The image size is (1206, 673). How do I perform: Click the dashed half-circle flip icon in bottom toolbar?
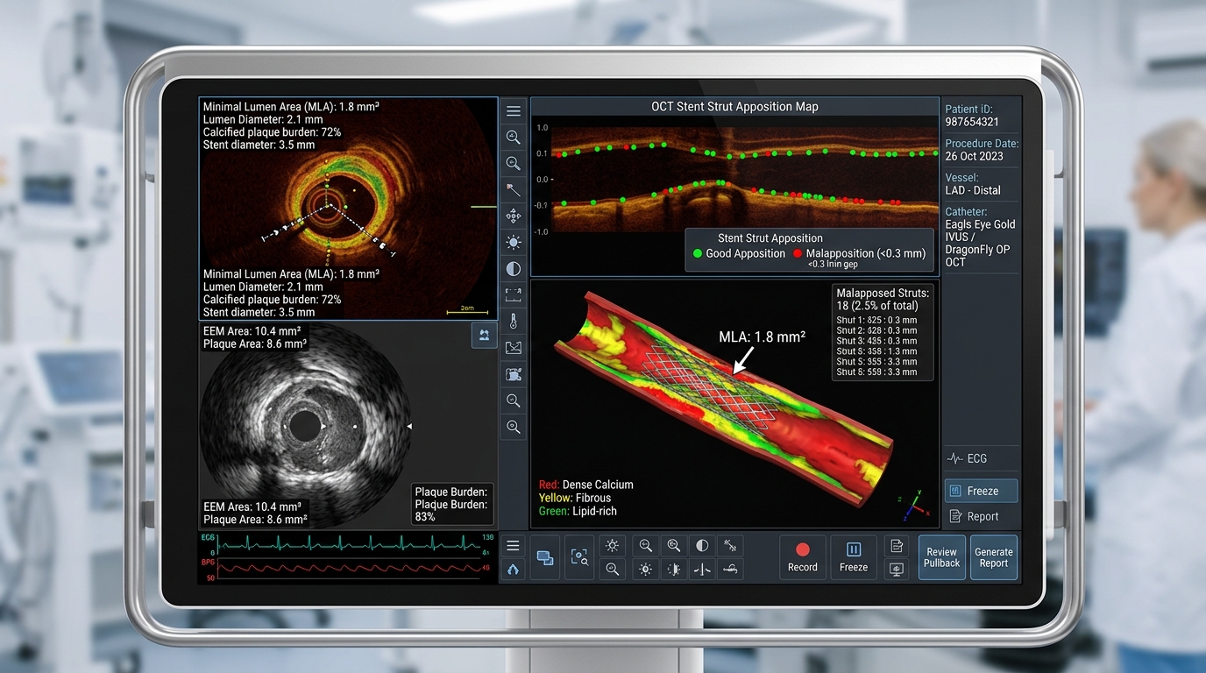coord(674,569)
